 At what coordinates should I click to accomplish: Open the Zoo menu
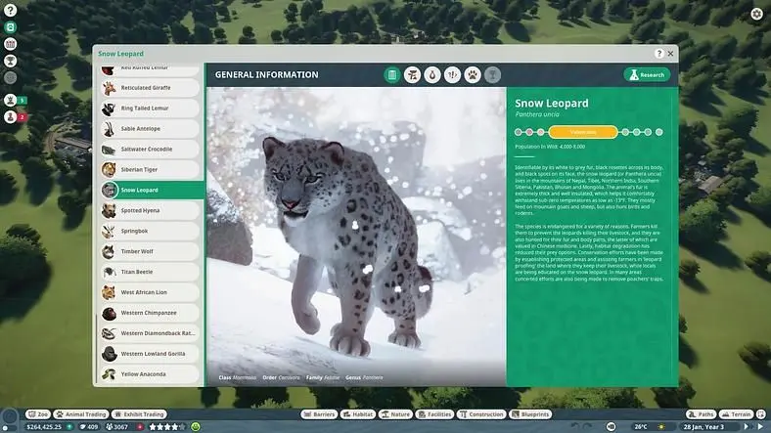[x=38, y=414]
